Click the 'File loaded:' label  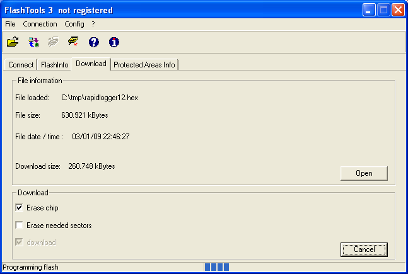(32, 98)
